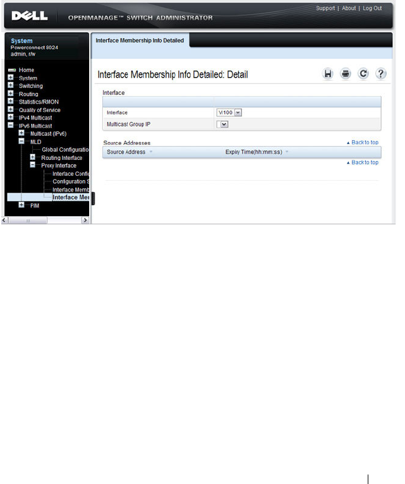Click the Print icon

[346, 74]
